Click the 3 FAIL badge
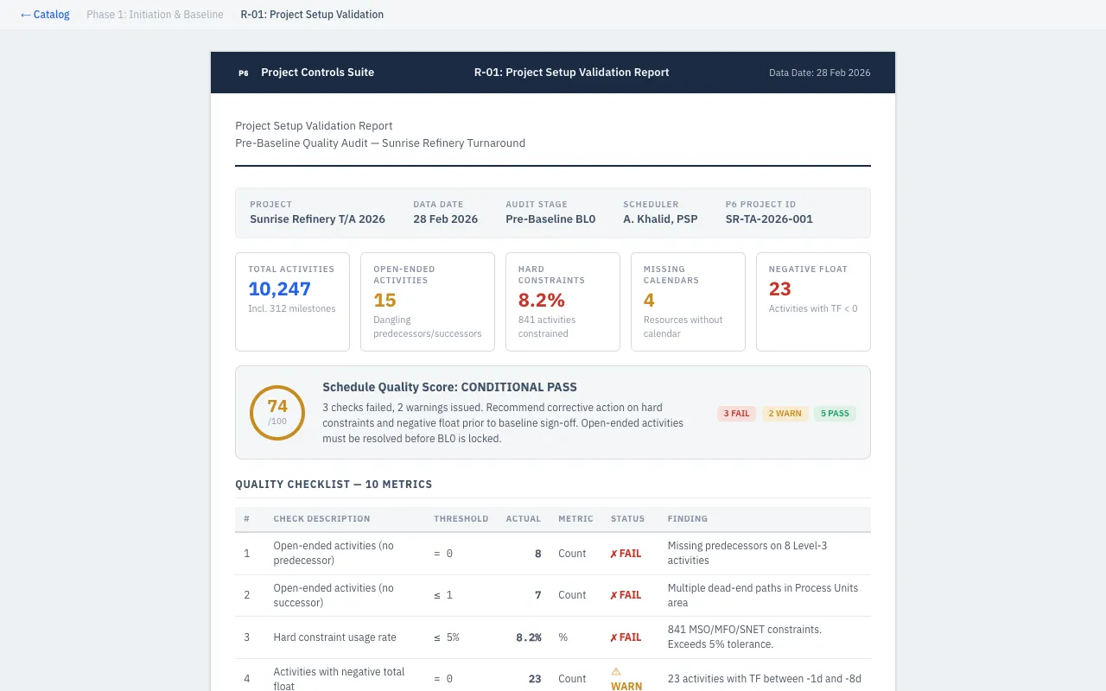This screenshot has height=691, width=1106. (x=736, y=414)
